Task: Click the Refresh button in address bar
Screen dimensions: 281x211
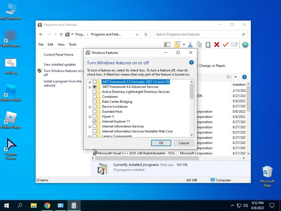Action: [146, 34]
